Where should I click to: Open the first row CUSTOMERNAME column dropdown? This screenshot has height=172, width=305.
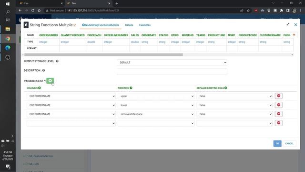(x=71, y=96)
